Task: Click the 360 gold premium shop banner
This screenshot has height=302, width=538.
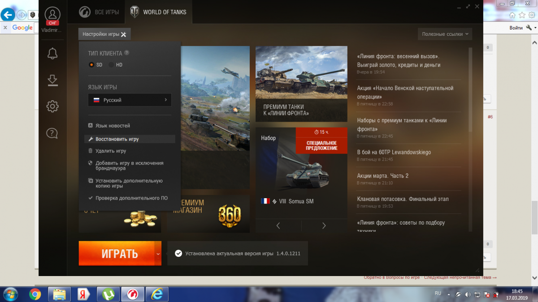Action: [208, 213]
